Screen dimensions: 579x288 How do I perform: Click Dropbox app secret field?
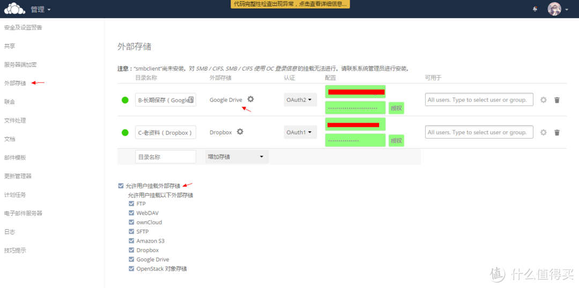coord(355,140)
